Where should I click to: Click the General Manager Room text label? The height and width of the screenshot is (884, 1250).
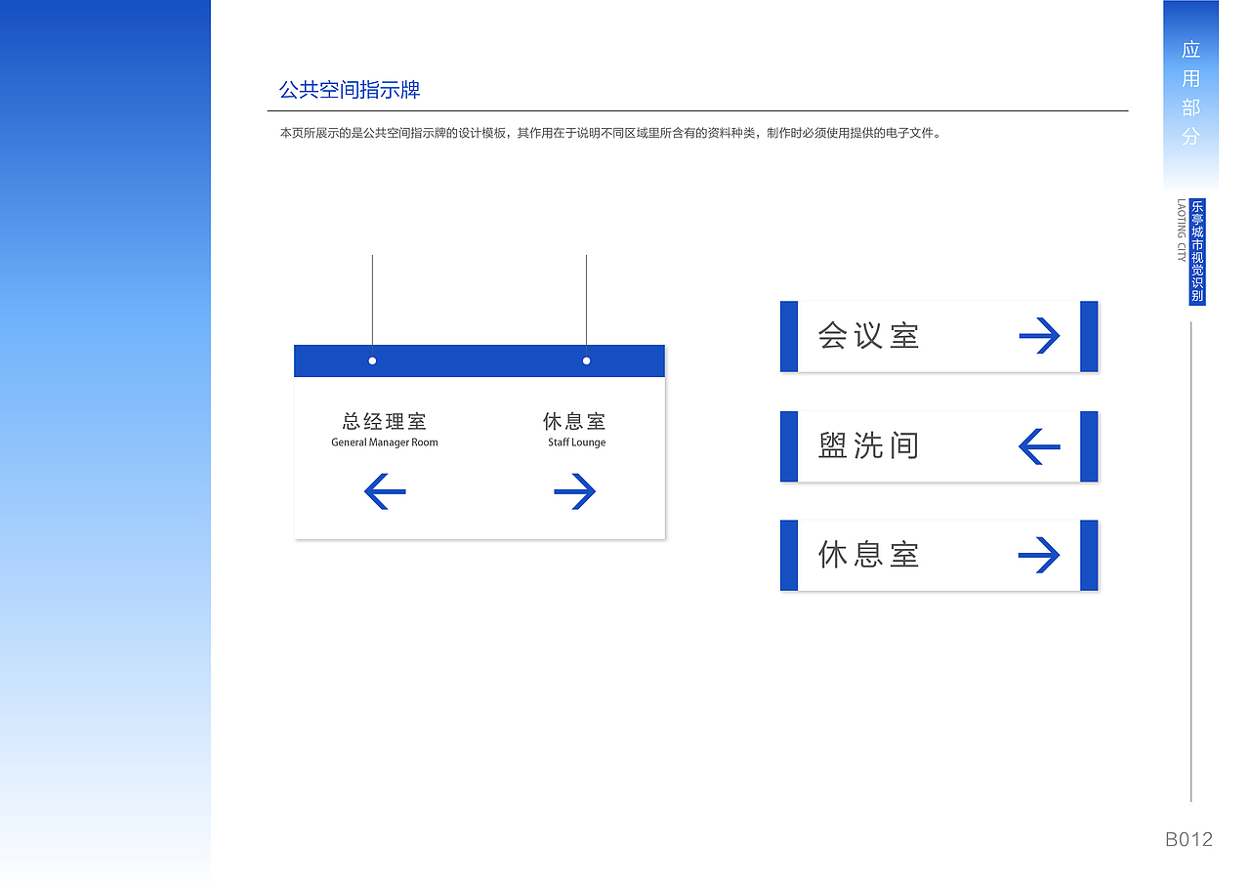coord(384,442)
